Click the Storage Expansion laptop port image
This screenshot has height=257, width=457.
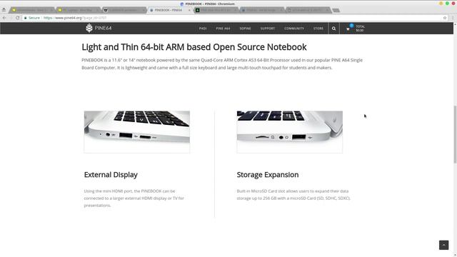(x=290, y=131)
